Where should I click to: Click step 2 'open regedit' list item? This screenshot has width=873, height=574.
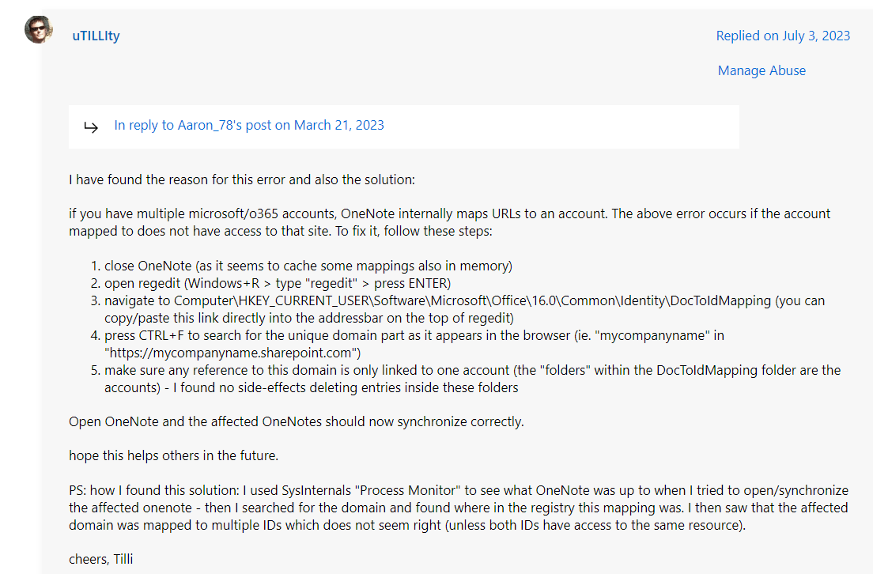[277, 283]
